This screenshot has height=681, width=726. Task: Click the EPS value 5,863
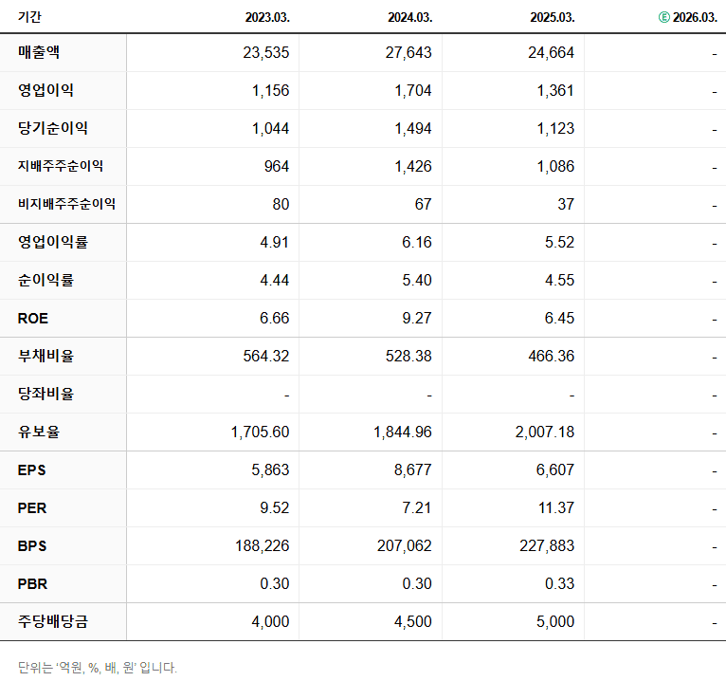coord(271,470)
